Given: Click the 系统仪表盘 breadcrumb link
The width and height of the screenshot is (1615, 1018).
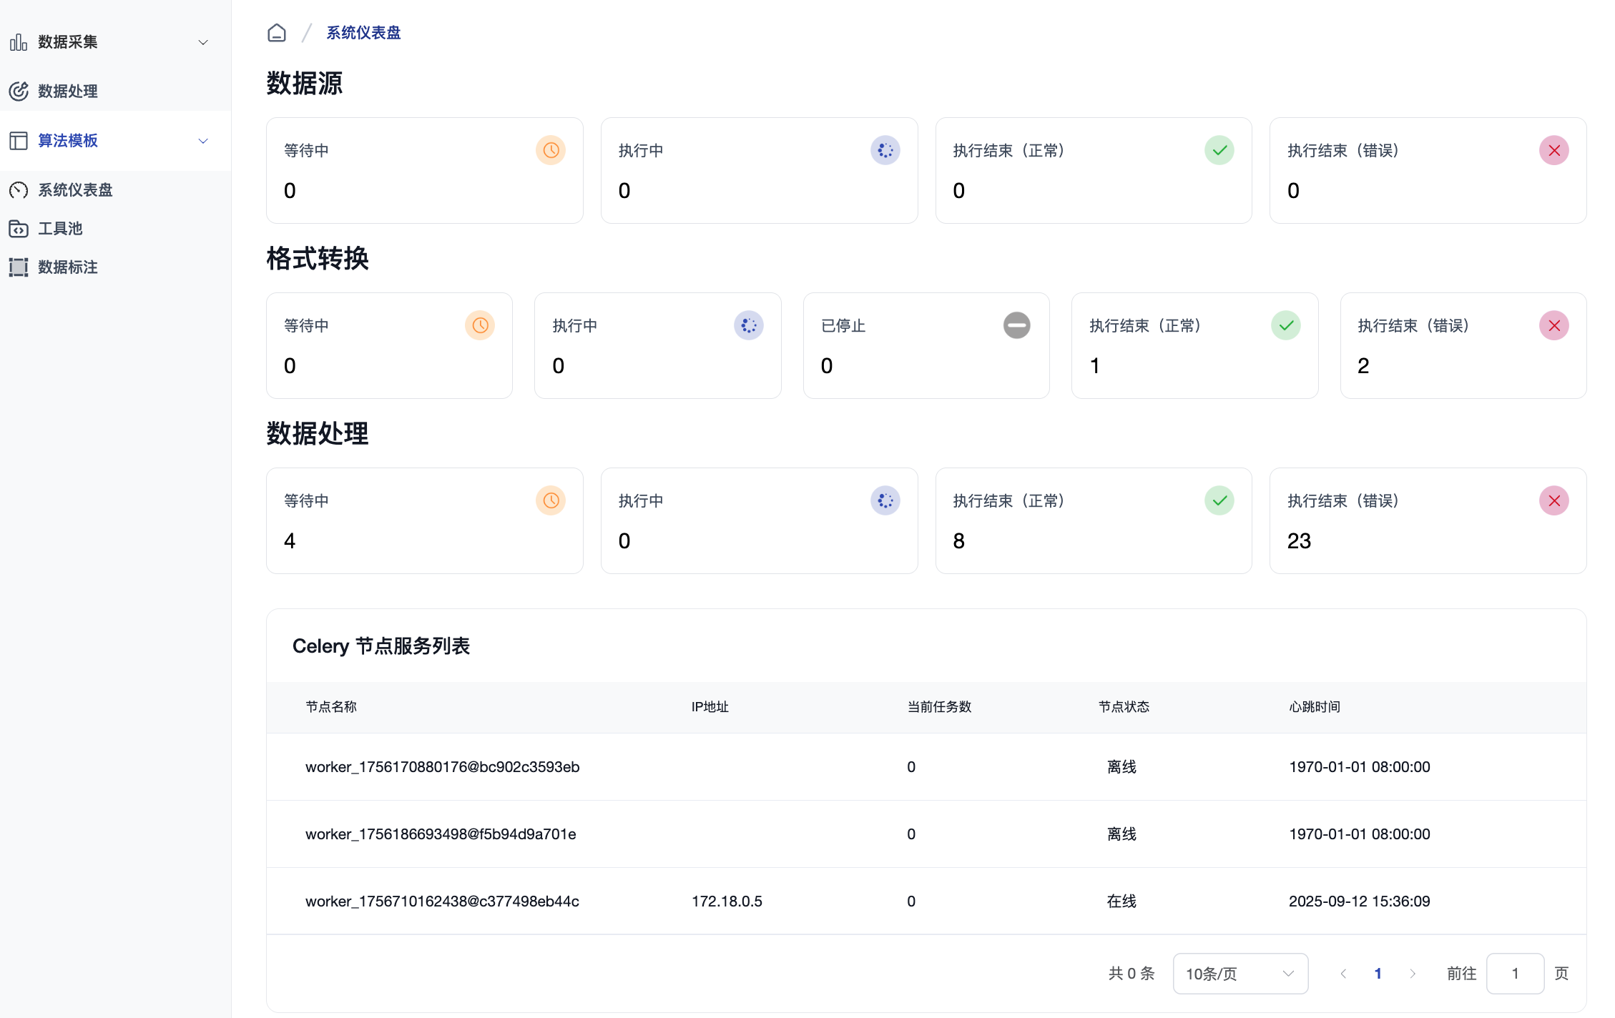Looking at the screenshot, I should coord(363,33).
